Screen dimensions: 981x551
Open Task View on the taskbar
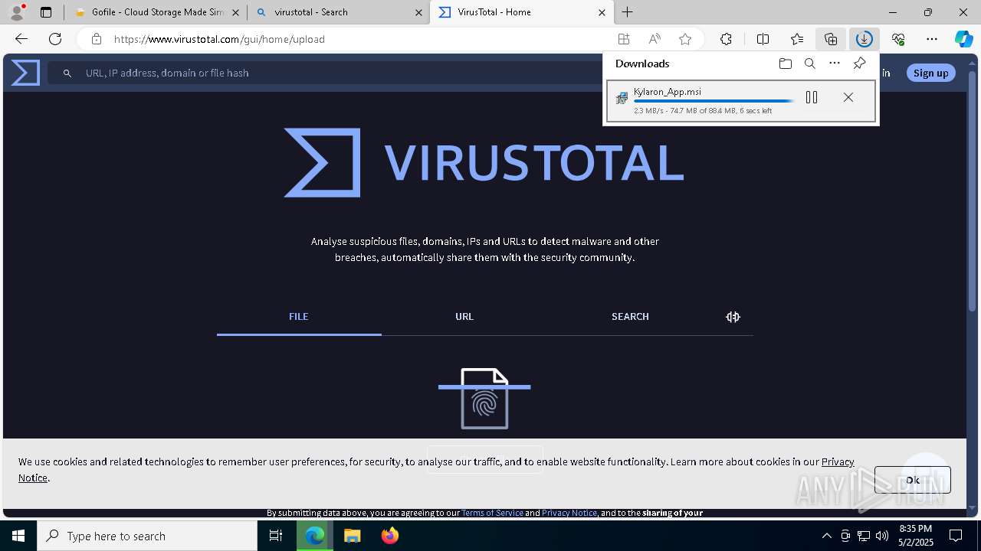(x=276, y=536)
